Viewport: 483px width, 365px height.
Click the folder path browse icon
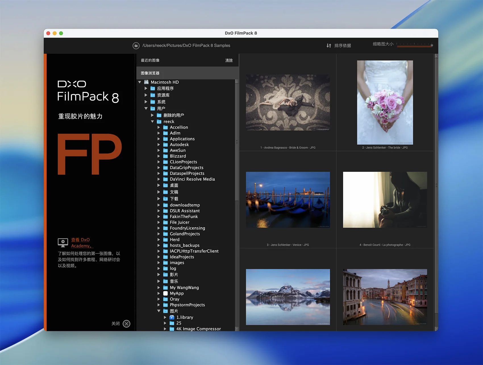click(136, 46)
